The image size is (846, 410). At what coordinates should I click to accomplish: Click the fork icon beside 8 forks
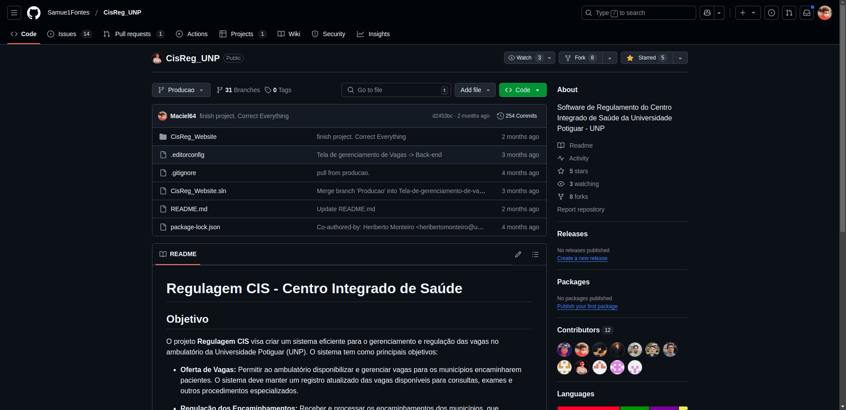tap(561, 197)
